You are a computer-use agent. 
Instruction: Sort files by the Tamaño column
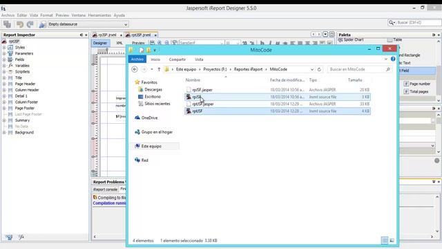coord(355,80)
